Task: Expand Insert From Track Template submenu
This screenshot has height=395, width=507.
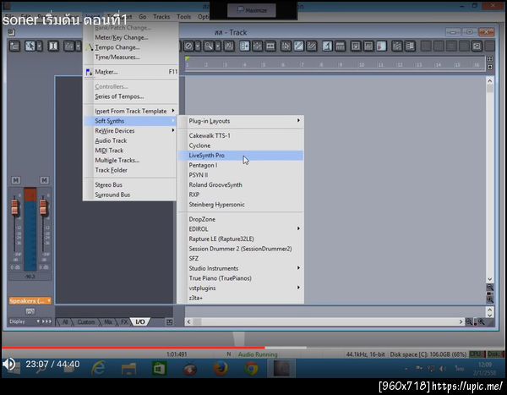Action: tap(131, 111)
